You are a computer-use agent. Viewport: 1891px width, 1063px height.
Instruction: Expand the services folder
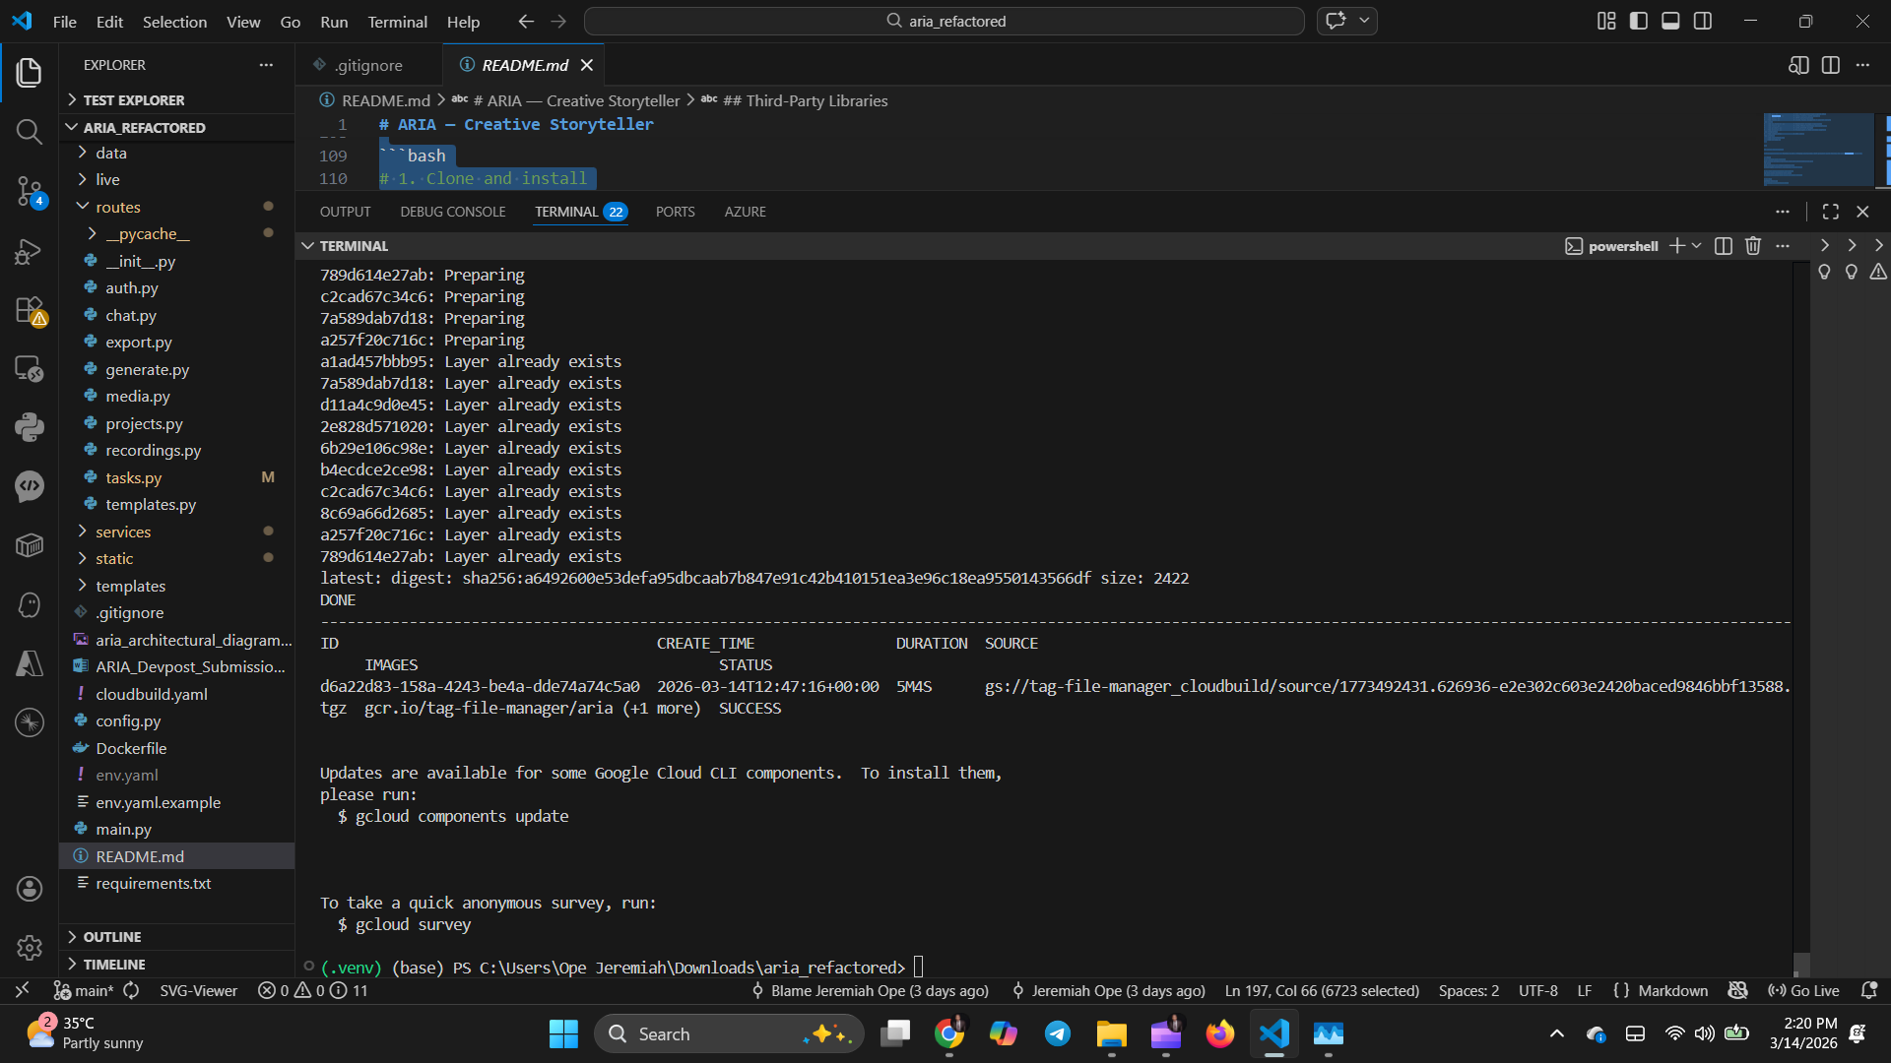click(x=123, y=531)
